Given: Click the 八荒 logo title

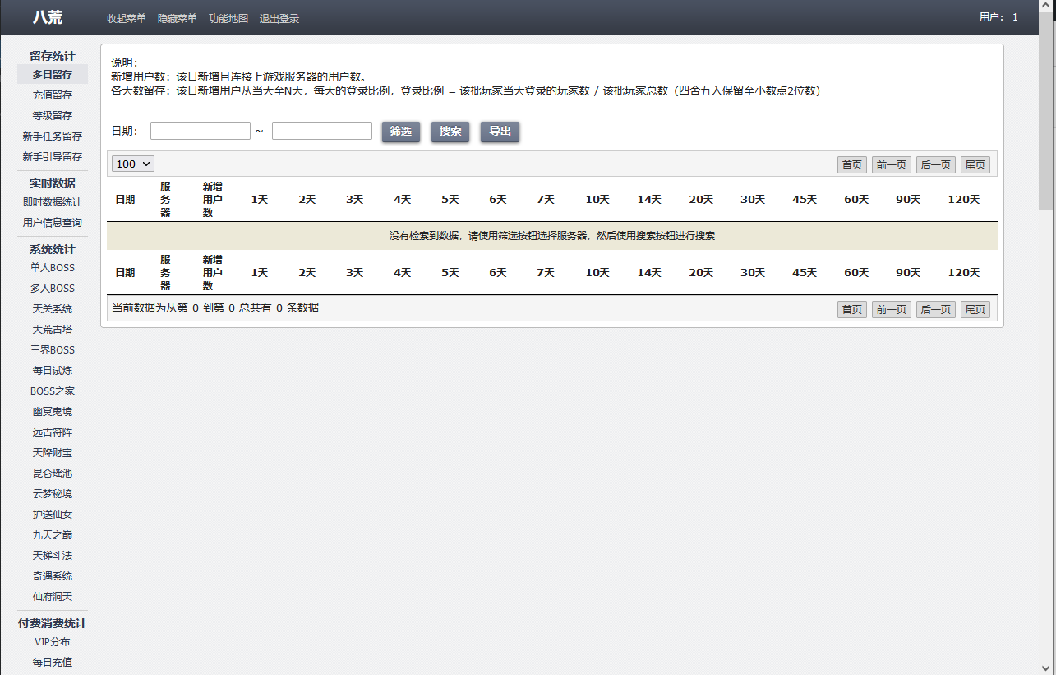Looking at the screenshot, I should tap(48, 17).
